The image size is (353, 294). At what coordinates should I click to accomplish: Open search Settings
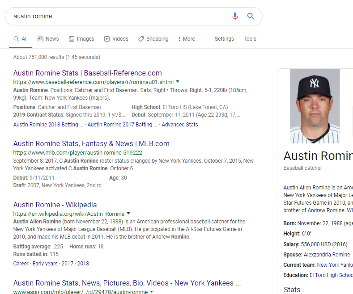click(224, 39)
